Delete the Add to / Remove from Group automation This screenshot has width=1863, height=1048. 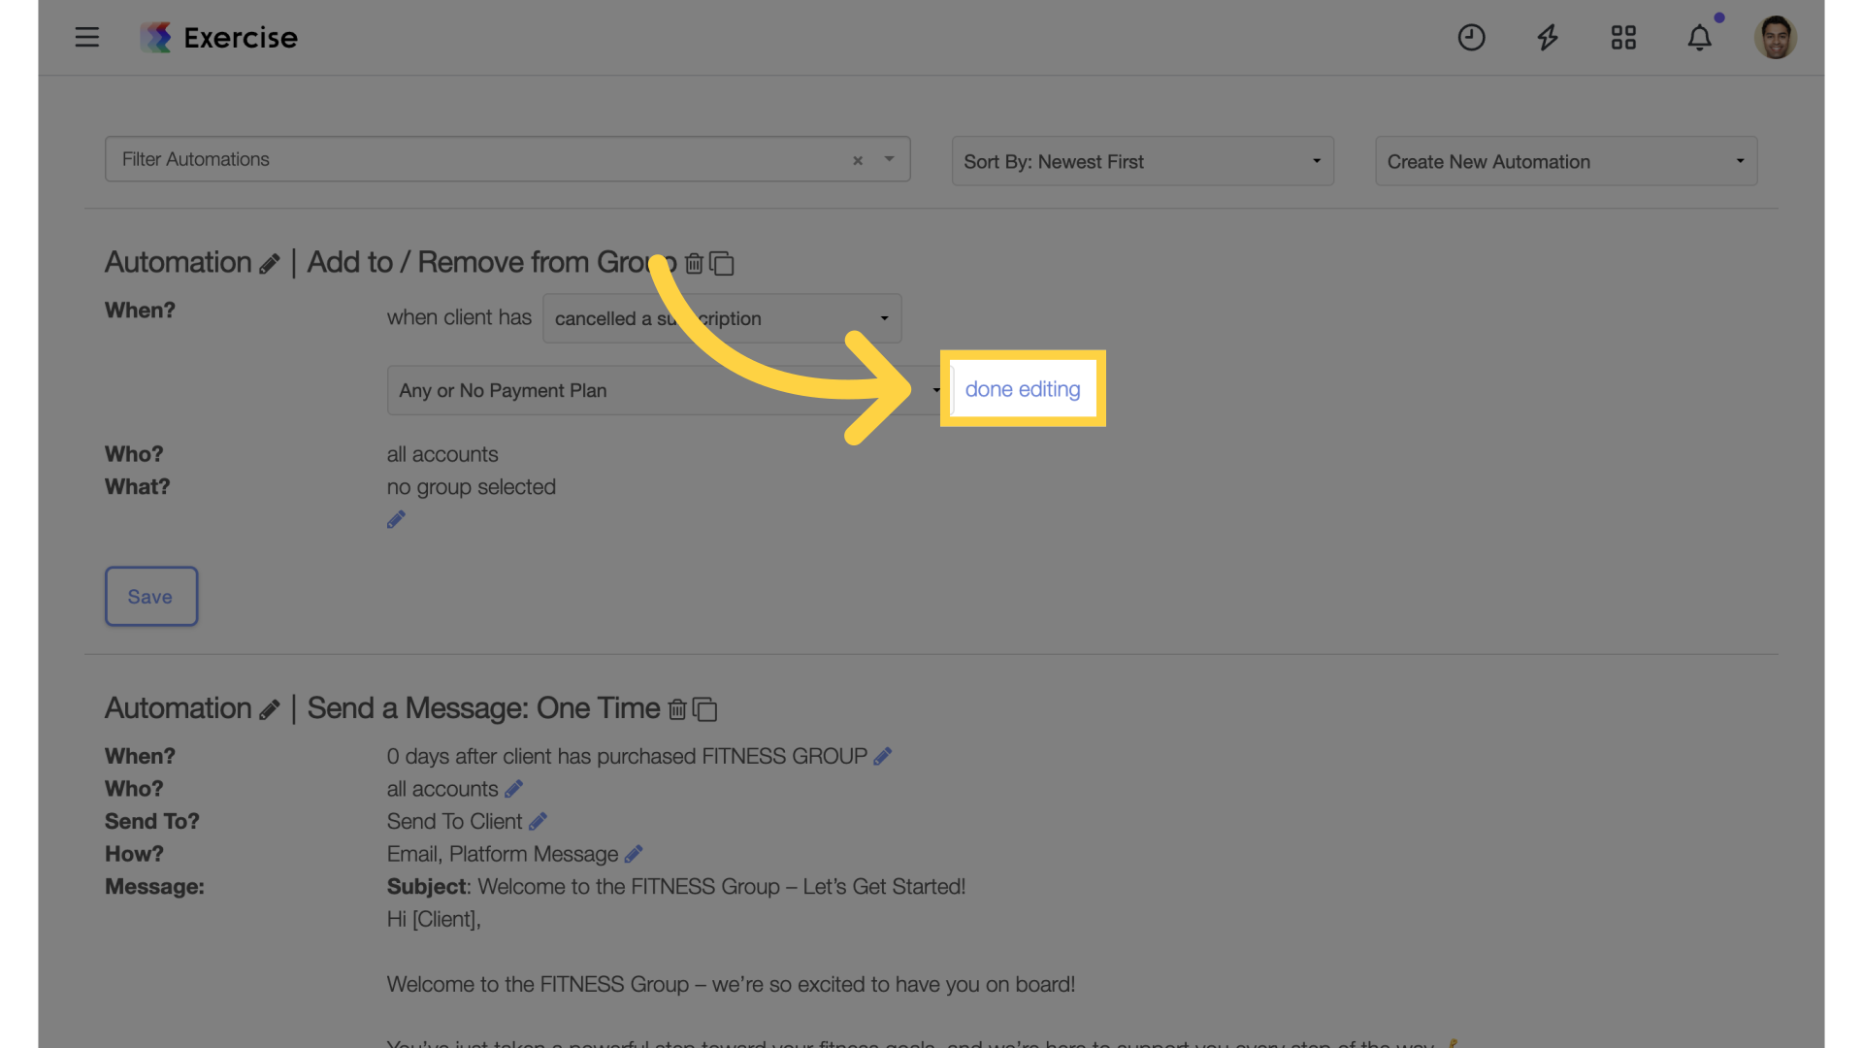pyautogui.click(x=694, y=263)
